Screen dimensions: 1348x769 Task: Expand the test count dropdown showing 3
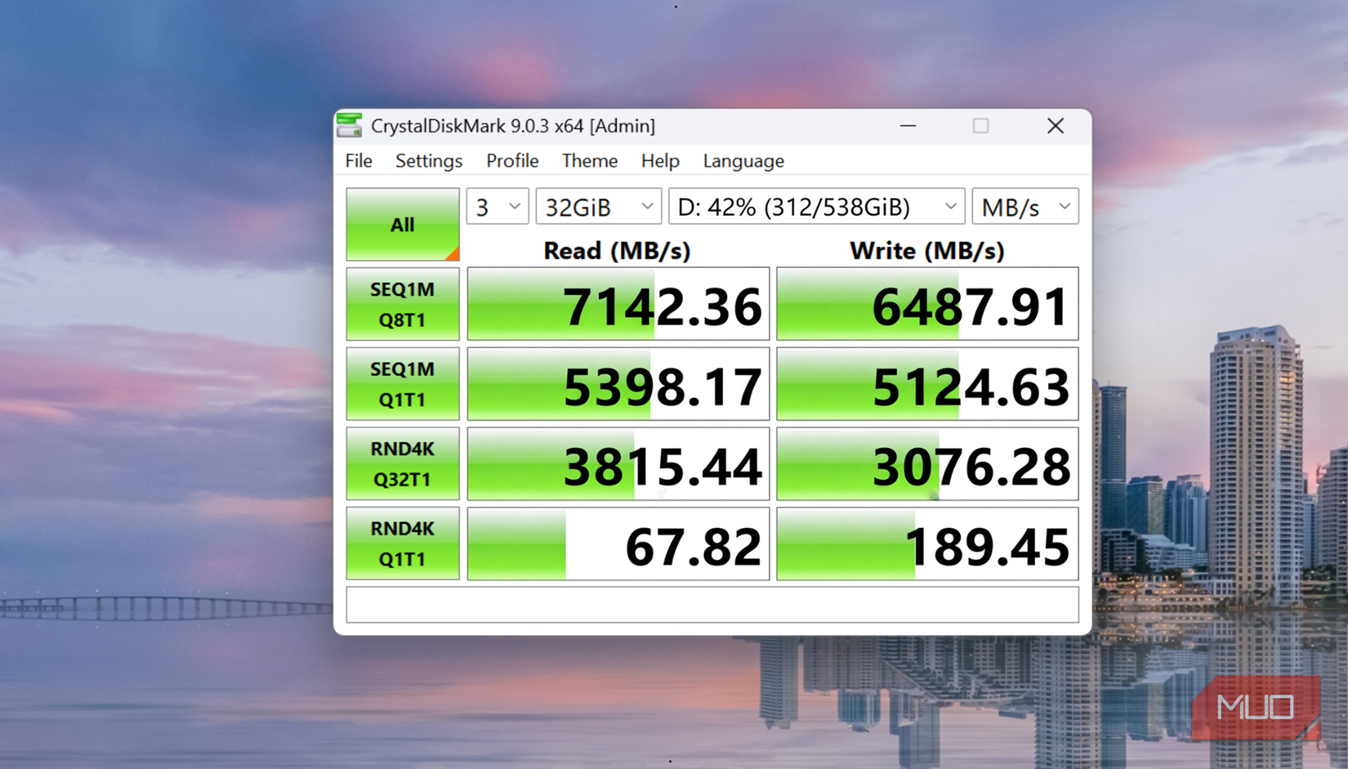click(498, 207)
